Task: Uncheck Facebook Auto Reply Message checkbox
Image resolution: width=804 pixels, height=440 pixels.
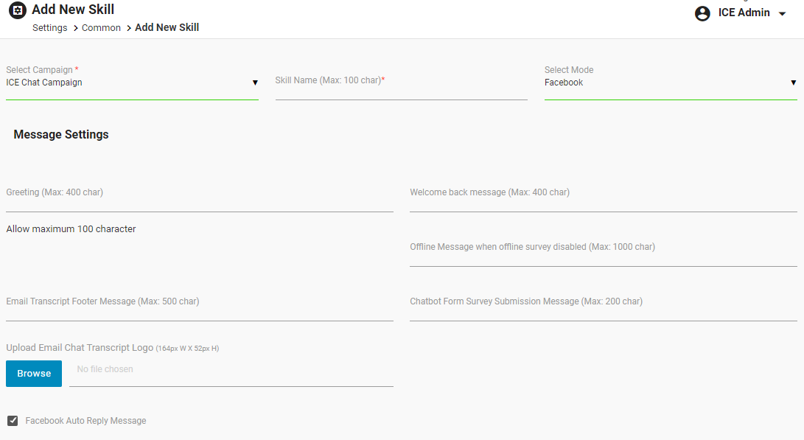Action: tap(13, 421)
